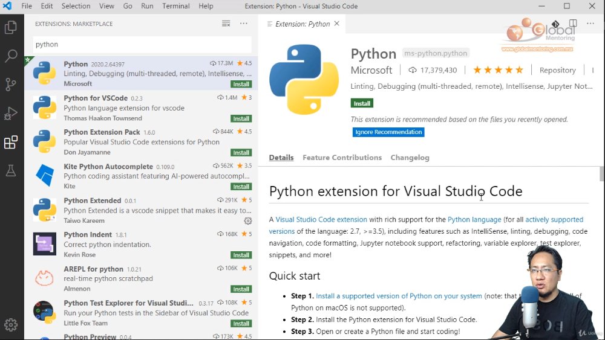
Task: Select the Extension: Python editor tab
Action: pos(303,24)
